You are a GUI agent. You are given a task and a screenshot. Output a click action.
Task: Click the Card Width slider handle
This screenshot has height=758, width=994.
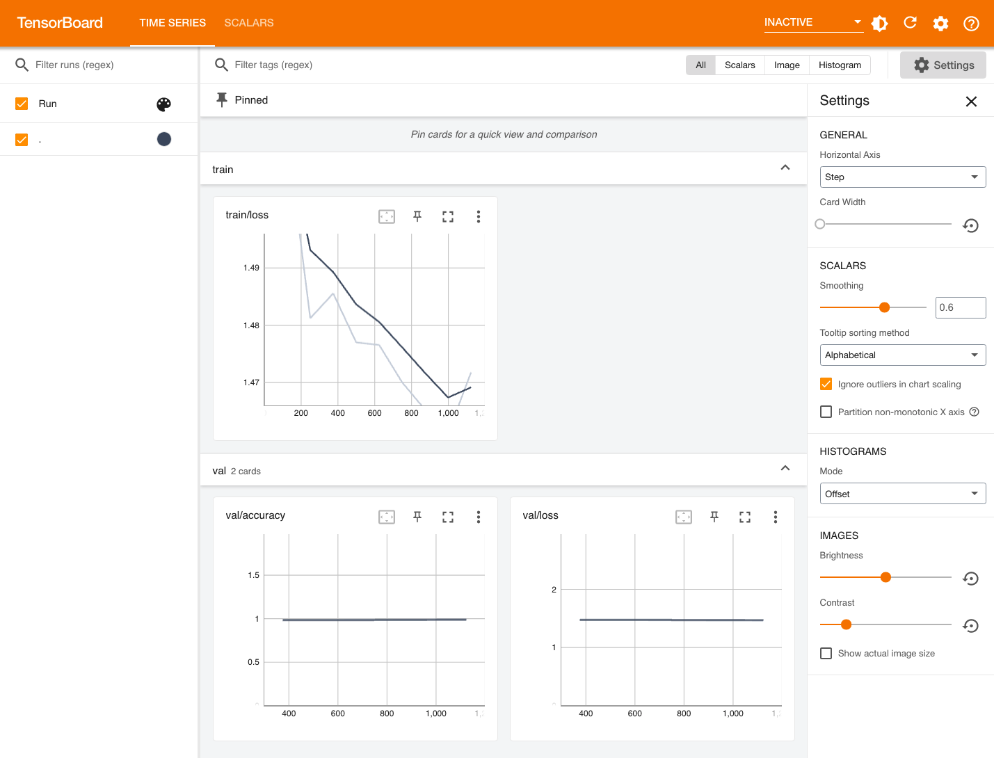click(820, 224)
